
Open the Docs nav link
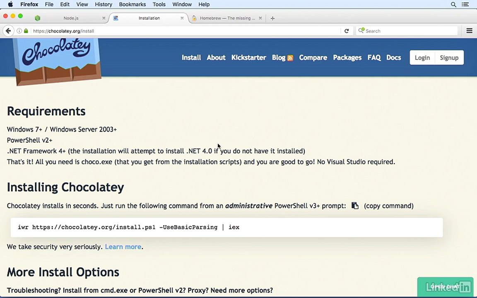click(x=394, y=58)
